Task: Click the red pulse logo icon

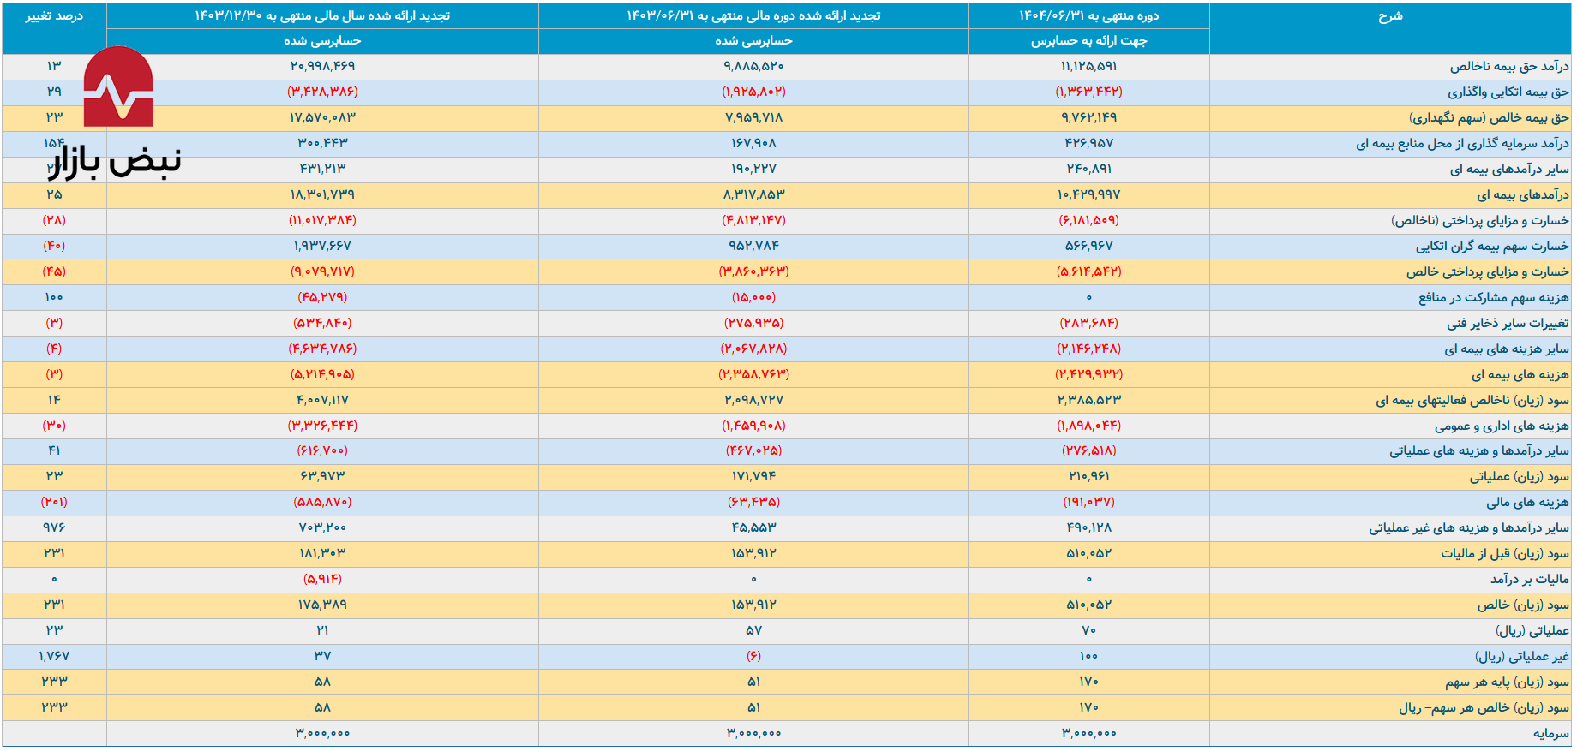Action: click(x=118, y=88)
